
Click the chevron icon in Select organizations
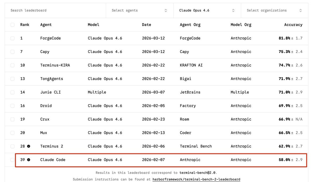pyautogui.click(x=301, y=11)
